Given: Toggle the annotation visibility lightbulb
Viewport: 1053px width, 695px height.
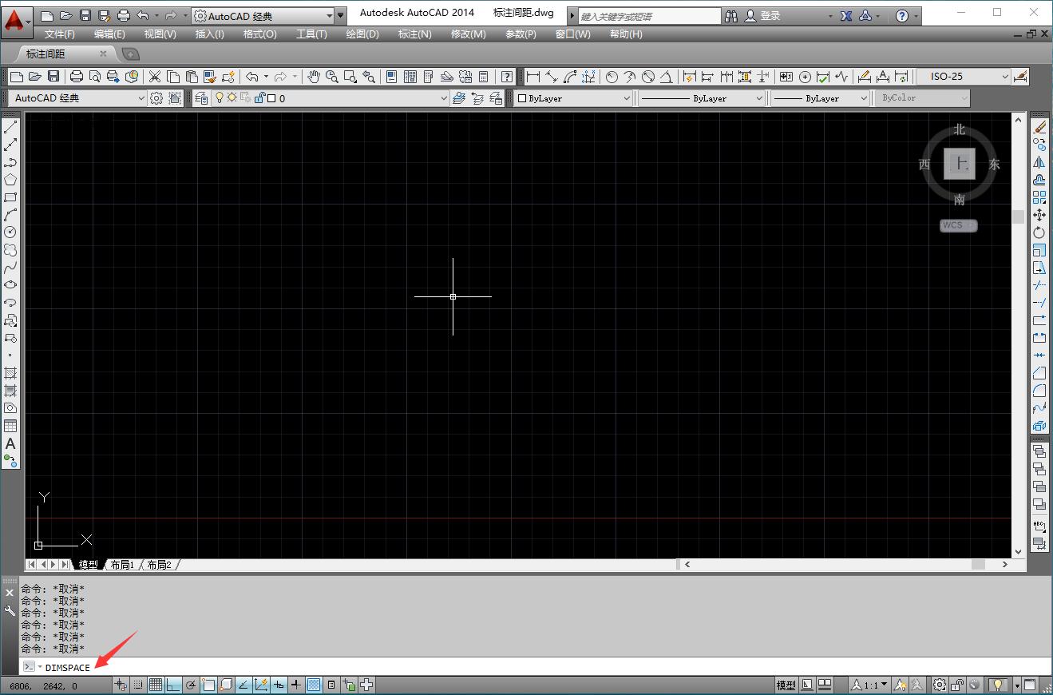Looking at the screenshot, I should [997, 685].
